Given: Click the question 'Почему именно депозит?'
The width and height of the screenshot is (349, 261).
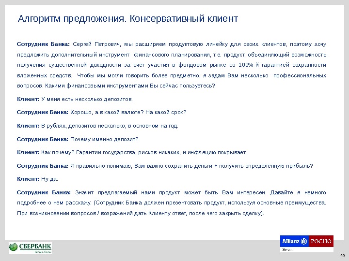Looking at the screenshot, I should (x=104, y=139).
